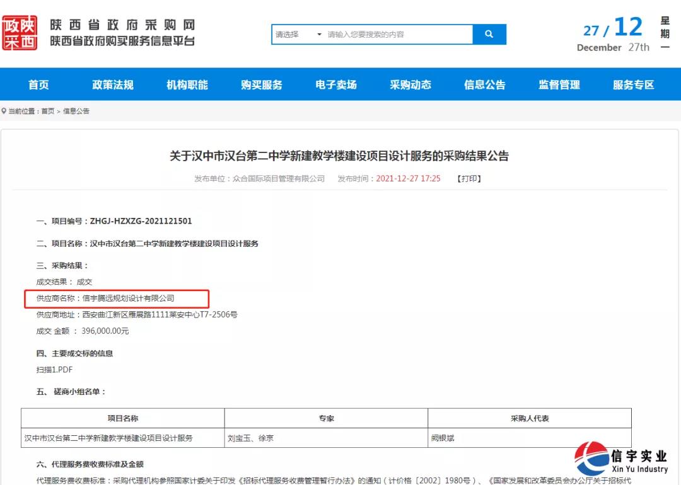The height and width of the screenshot is (485, 681).
Task: Open the 电子卖场 section
Action: [335, 84]
